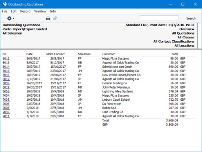Click the Radio Import/Export Limited heading

[25, 29]
